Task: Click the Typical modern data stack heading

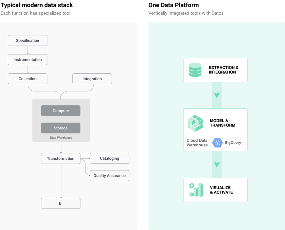Action: click(x=36, y=5)
